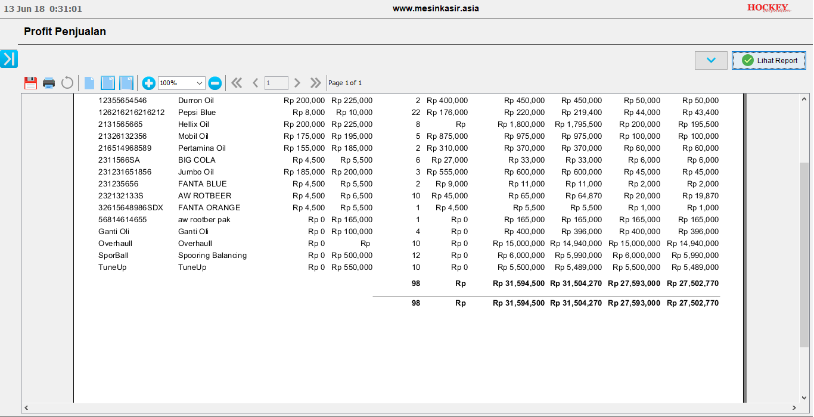Image resolution: width=814 pixels, height=417 pixels.
Task: Click the page number input field
Action: [276, 83]
